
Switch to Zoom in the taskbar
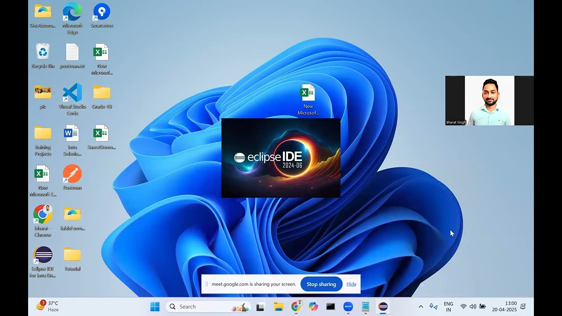(348, 307)
